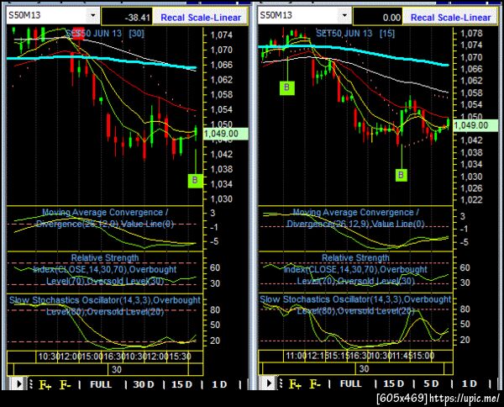
Task: Select 15 D range in right chart
Action: click(x=393, y=383)
